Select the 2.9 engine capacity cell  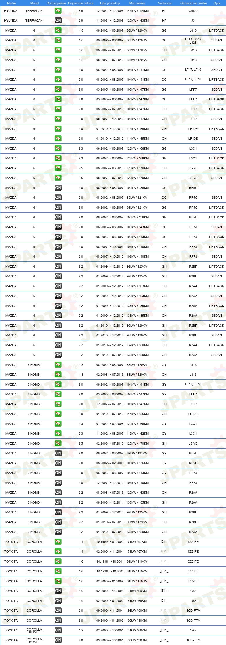coord(81,21)
